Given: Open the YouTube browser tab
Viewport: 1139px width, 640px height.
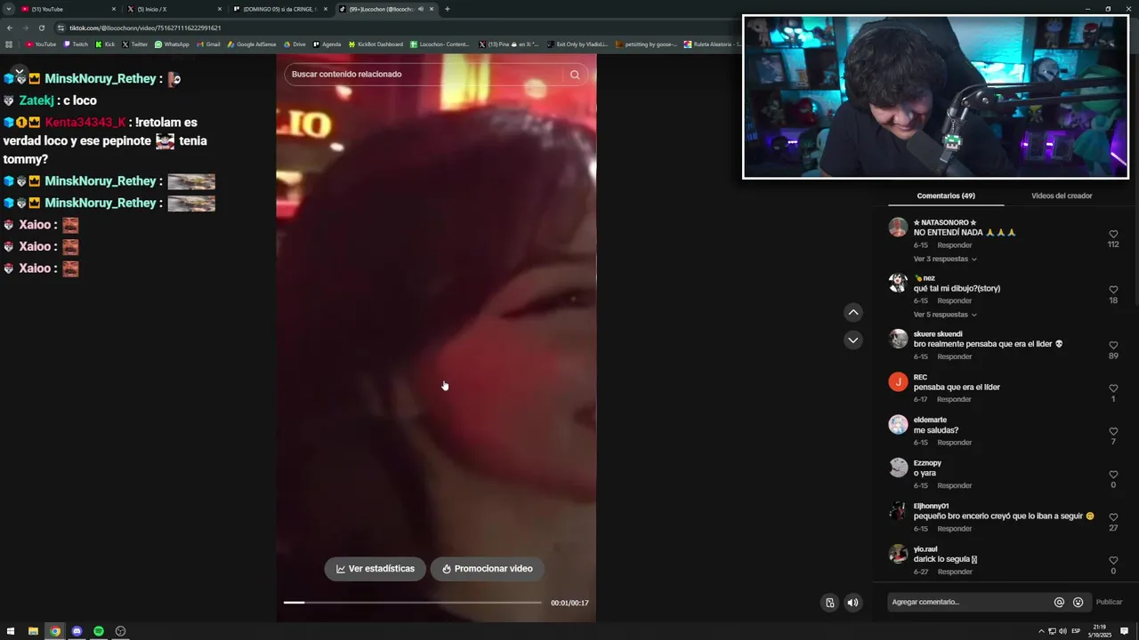Looking at the screenshot, I should tap(69, 9).
